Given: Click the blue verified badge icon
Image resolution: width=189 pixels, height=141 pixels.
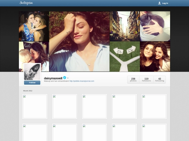Looking at the screenshot, I should click(65, 78).
